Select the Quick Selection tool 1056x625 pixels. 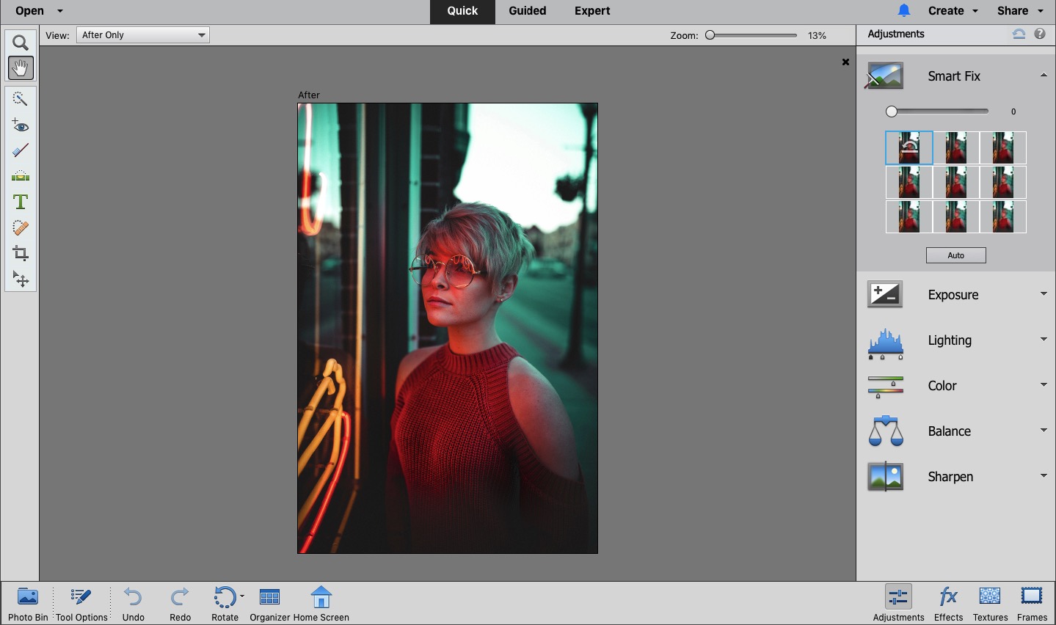[x=21, y=99]
